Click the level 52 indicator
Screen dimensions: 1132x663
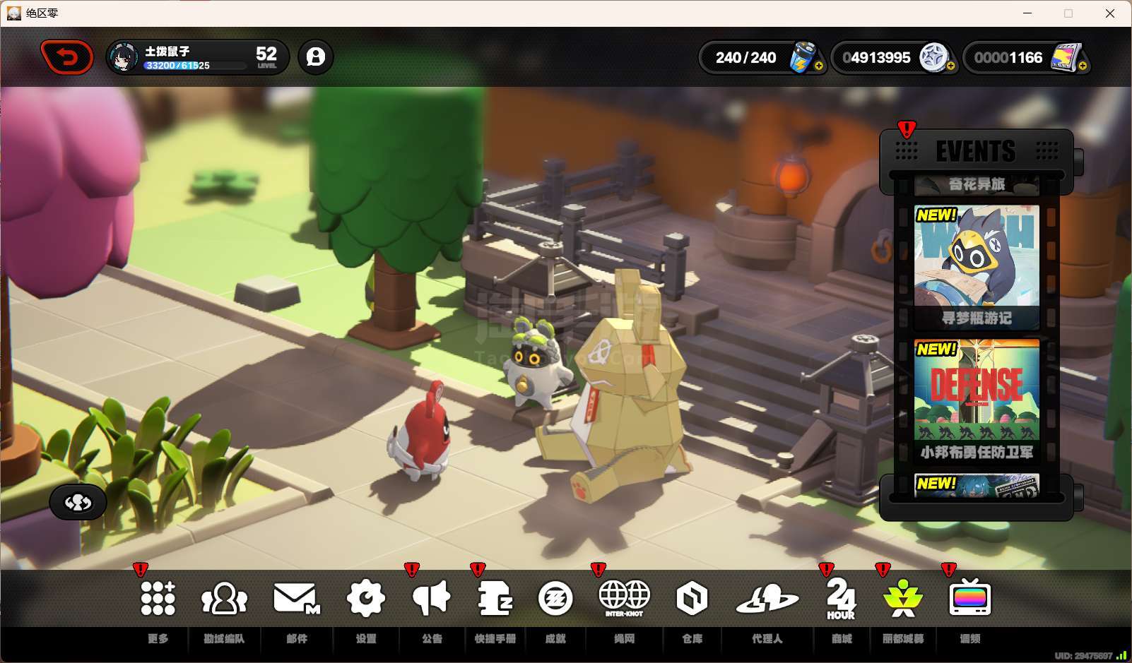266,56
